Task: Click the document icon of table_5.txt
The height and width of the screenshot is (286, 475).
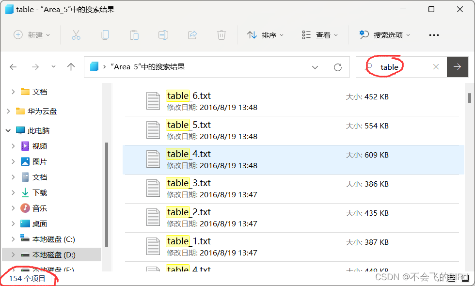Action: (153, 130)
